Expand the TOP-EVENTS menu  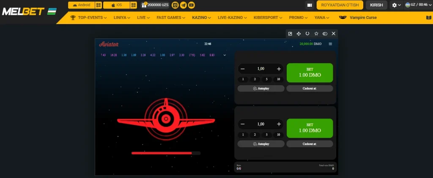[x=92, y=18]
